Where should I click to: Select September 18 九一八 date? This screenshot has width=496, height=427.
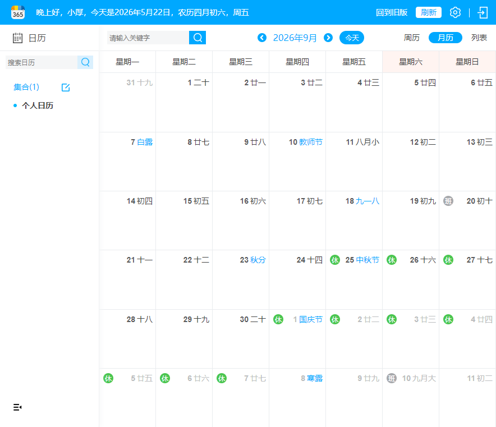point(362,201)
